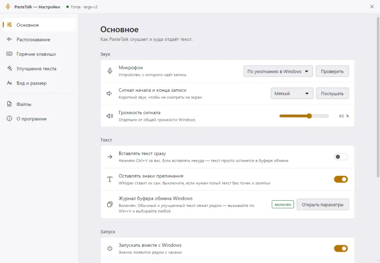The image size is (380, 263).
Task: Click the keyboard icon beside Горячие клавиши
Action: (x=9, y=54)
